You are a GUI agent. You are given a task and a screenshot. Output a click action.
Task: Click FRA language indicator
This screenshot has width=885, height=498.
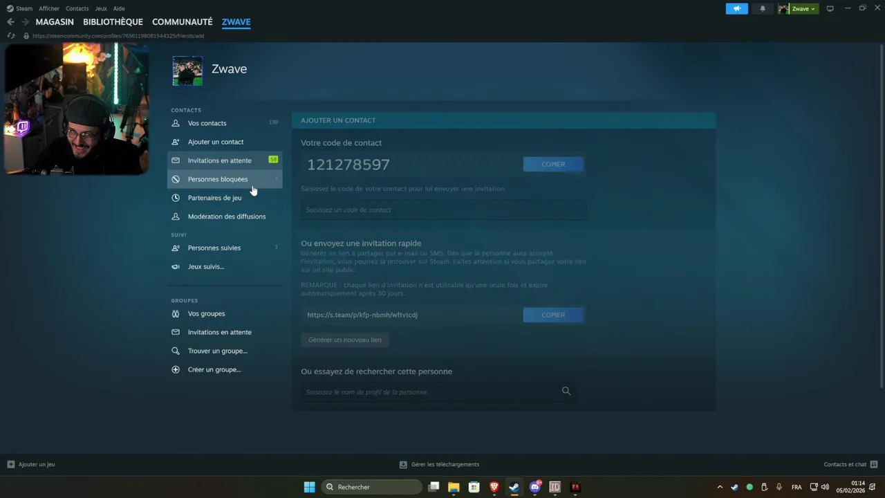[796, 487]
